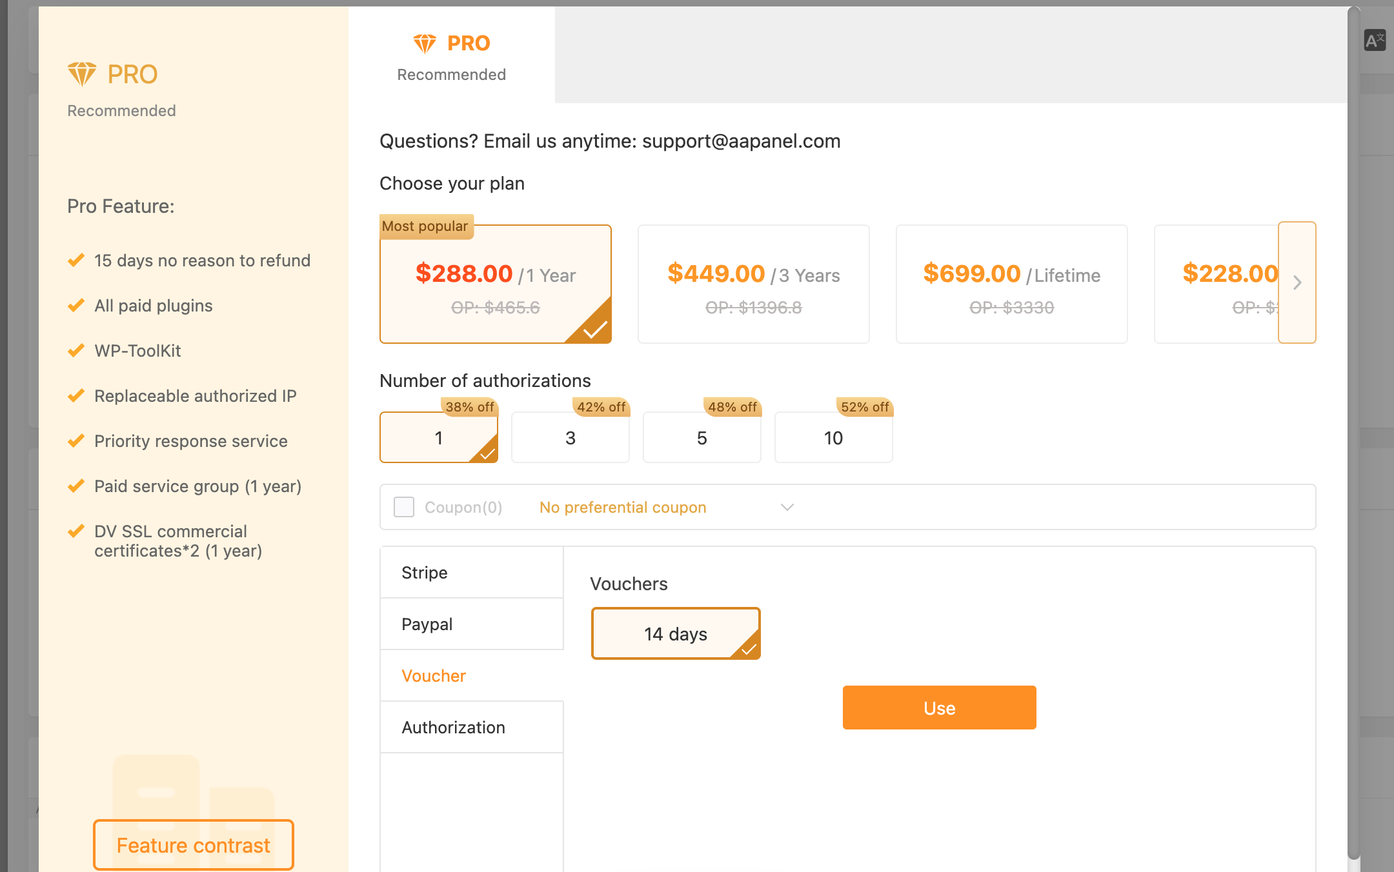Click checkmark beside 15 days refund feature

click(76, 261)
